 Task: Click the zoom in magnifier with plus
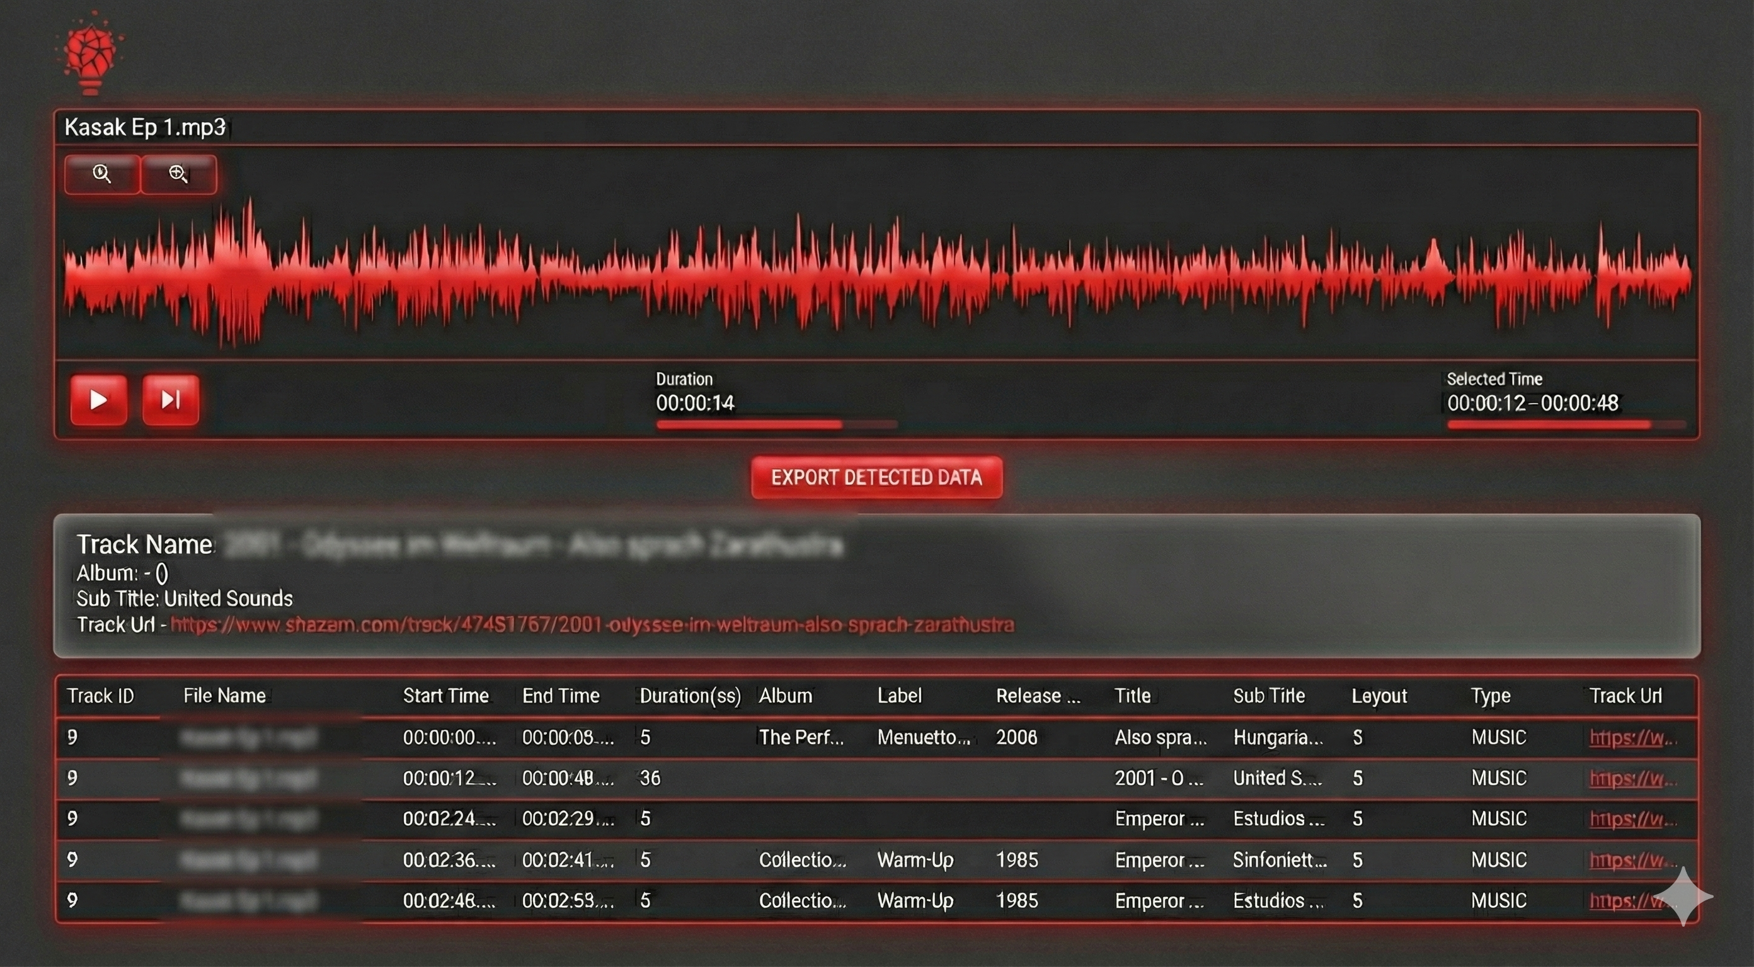tap(178, 174)
